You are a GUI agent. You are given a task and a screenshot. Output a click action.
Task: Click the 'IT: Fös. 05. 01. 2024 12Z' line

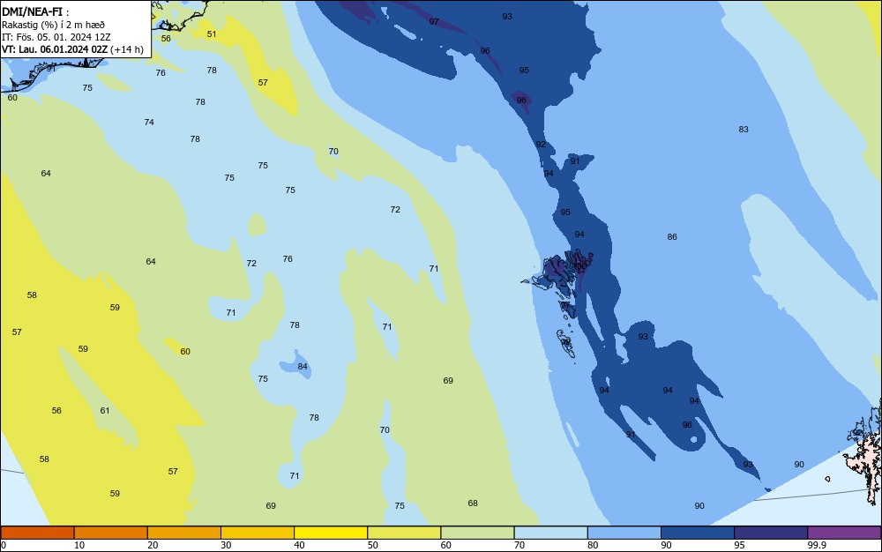[x=56, y=37]
